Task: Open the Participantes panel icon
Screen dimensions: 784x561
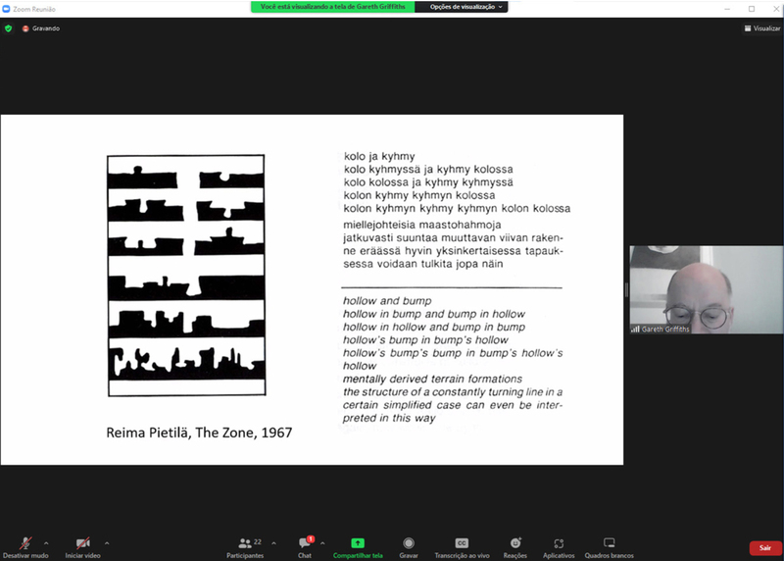Action: (x=245, y=543)
